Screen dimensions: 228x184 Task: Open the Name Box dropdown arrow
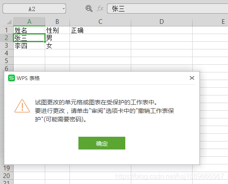click(x=63, y=9)
